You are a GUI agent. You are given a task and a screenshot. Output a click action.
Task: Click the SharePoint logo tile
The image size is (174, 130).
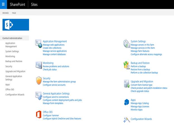[16, 25]
